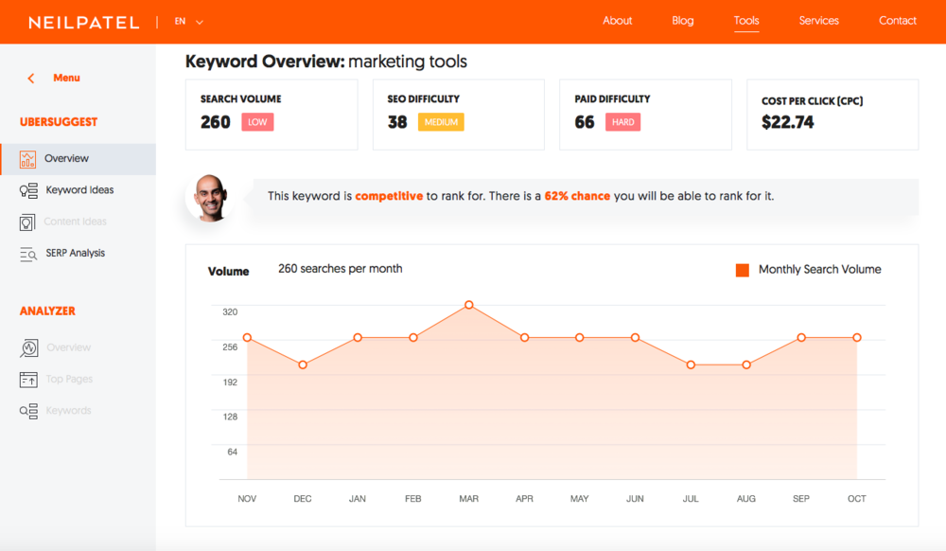946x551 pixels.
Task: Click the MEDIUM SEO difficulty badge
Action: pyautogui.click(x=441, y=122)
